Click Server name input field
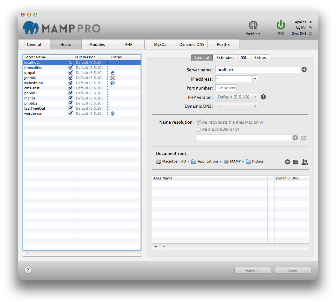 [x=258, y=69]
